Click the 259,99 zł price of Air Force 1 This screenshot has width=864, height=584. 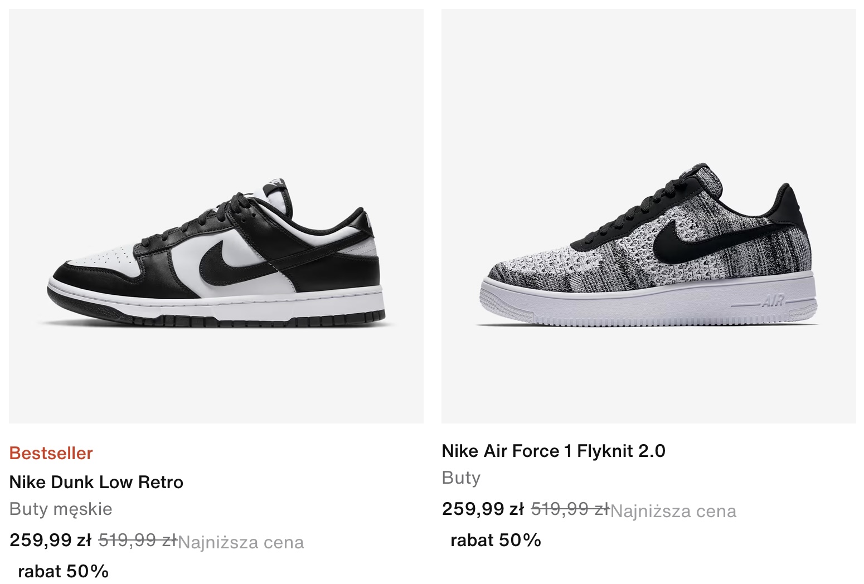pos(483,509)
